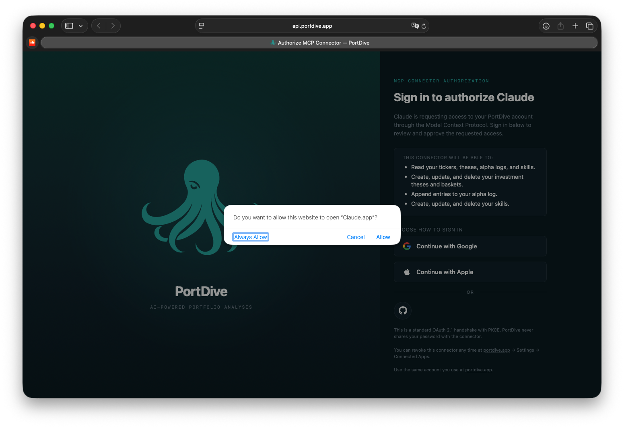Sign in with Continue with Google
Screen dimensions: 624x428
point(470,246)
